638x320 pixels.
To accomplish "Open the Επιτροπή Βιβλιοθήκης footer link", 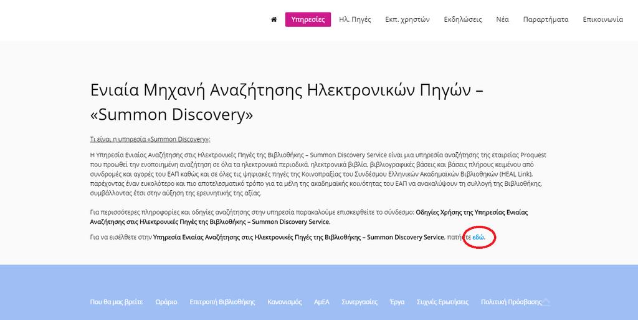I will (x=222, y=302).
